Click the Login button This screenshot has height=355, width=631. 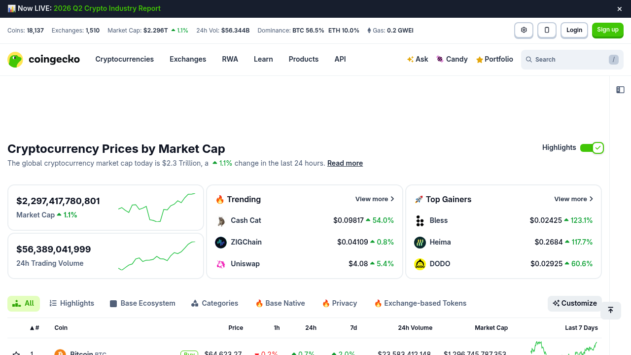point(574,30)
